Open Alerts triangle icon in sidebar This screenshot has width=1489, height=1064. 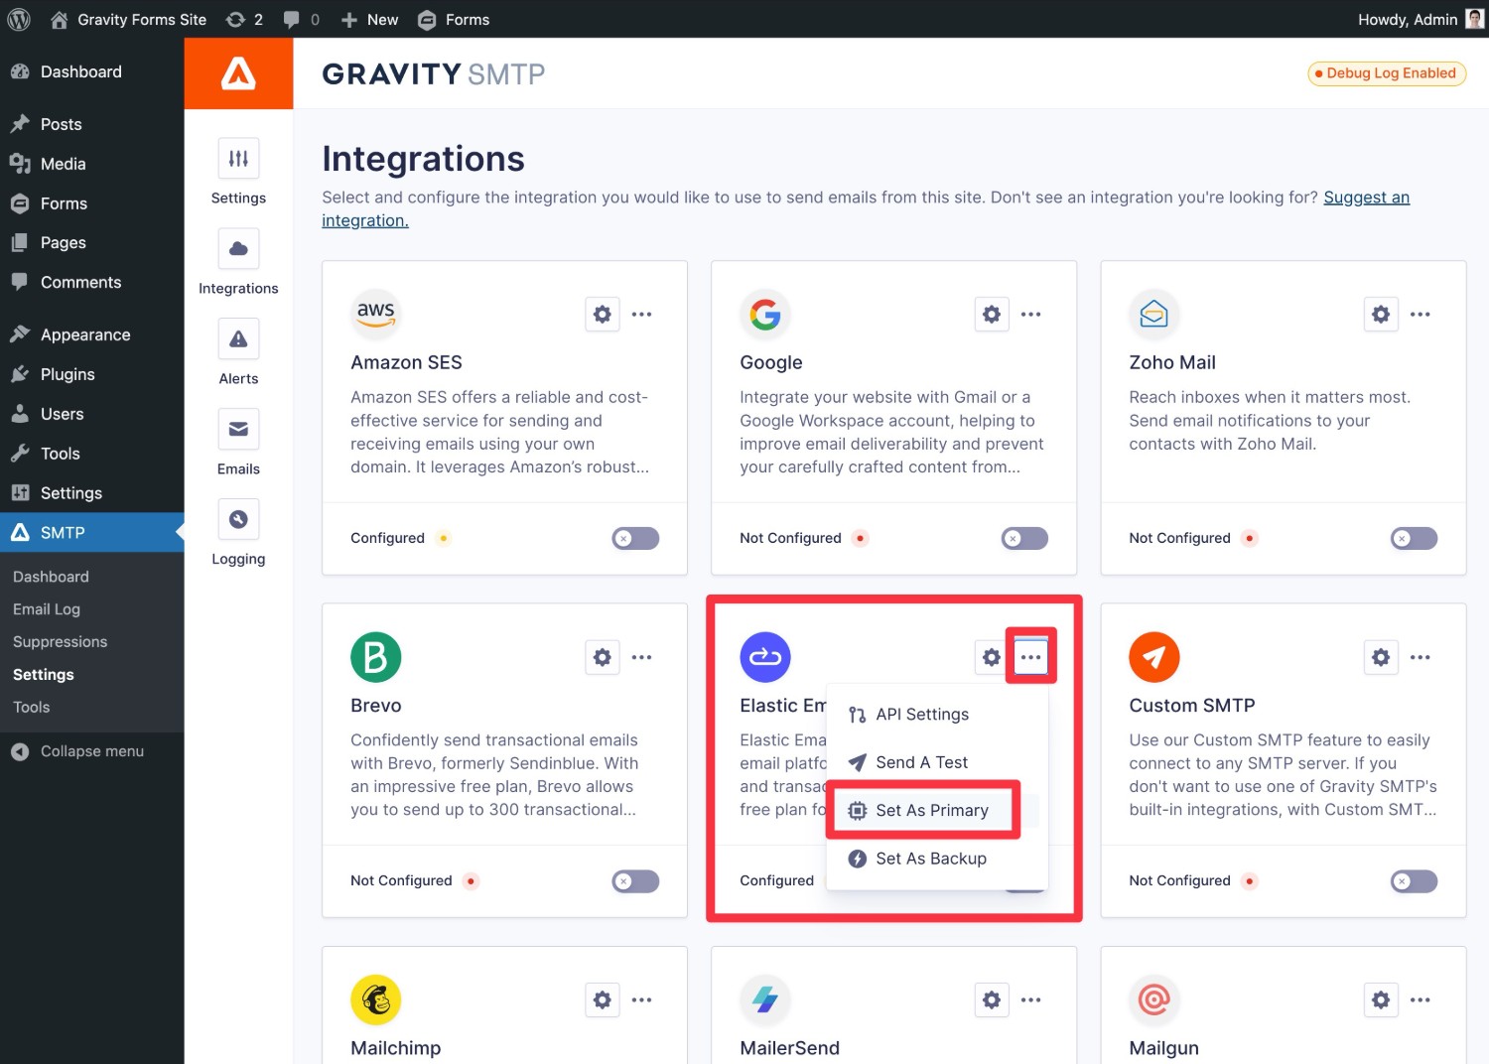(238, 339)
